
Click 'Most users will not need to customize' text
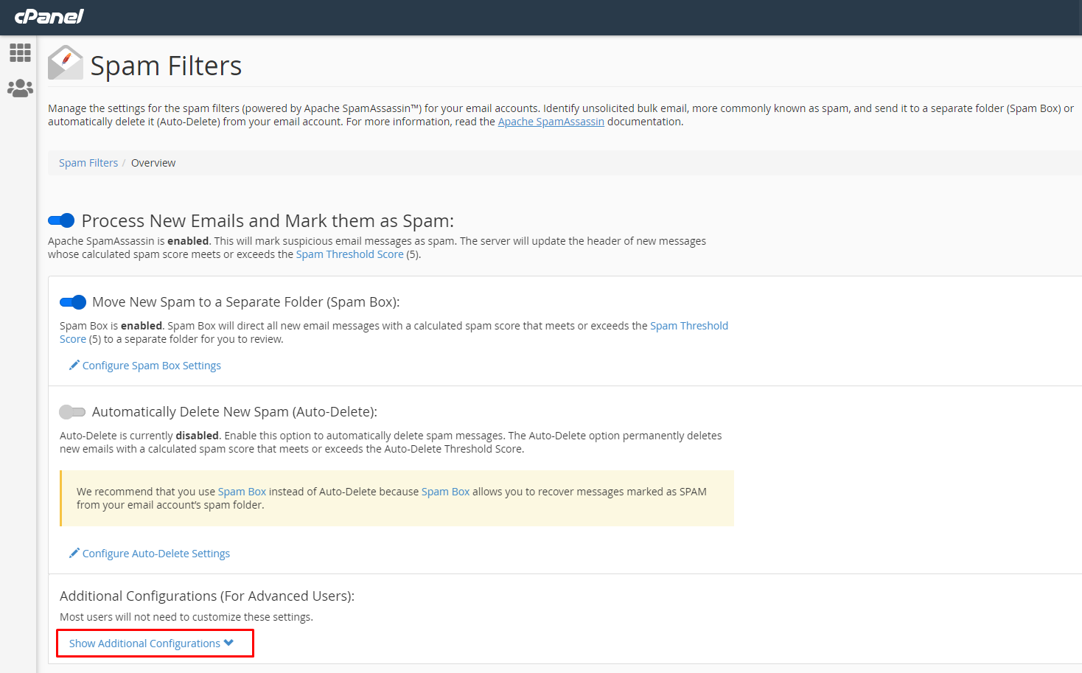pyautogui.click(x=186, y=617)
